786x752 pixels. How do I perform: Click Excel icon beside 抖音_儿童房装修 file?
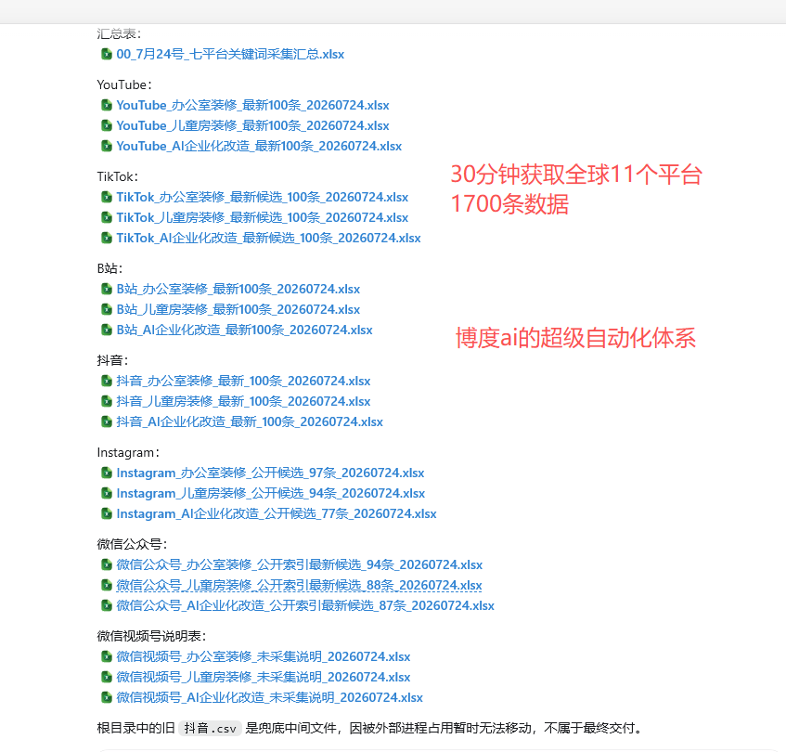(107, 401)
